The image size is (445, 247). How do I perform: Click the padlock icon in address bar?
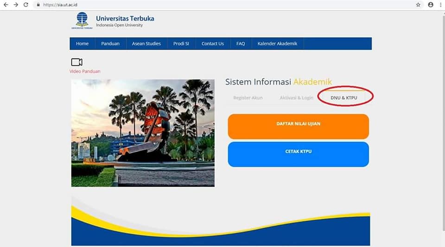click(x=38, y=5)
